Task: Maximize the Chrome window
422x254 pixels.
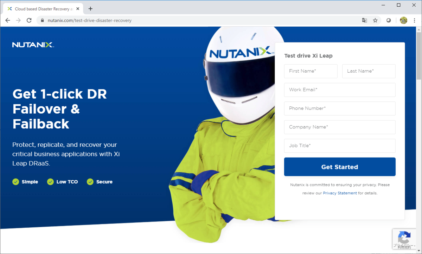Action: coord(398,5)
